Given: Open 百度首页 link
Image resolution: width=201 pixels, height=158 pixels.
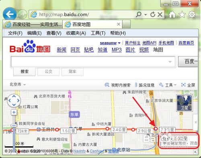Looking at the screenshot, I should point(186,43).
